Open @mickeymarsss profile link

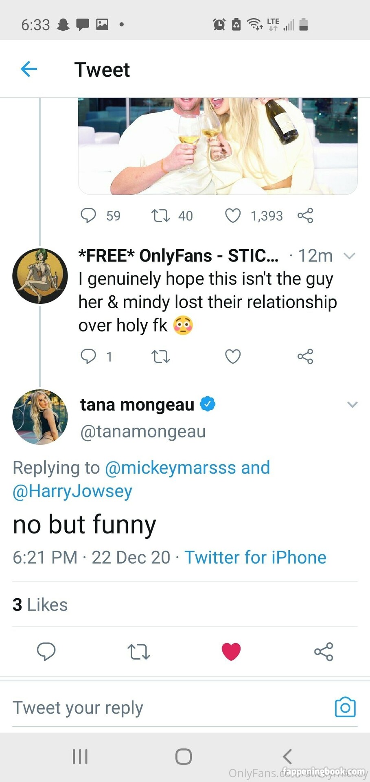click(x=170, y=468)
